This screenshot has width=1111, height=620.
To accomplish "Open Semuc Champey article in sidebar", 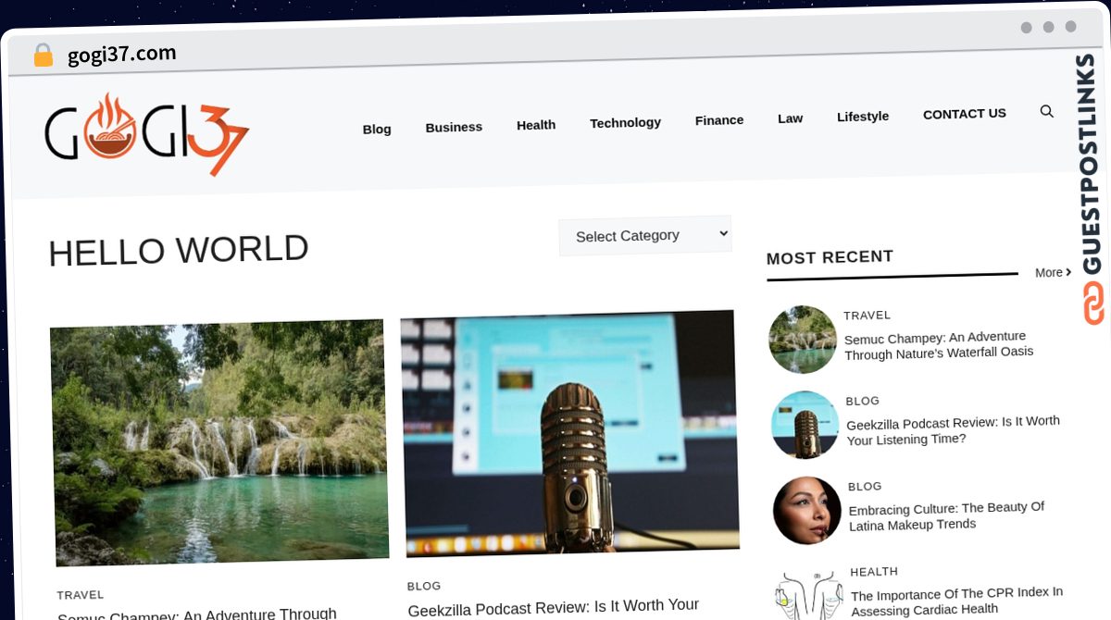I will click(938, 344).
